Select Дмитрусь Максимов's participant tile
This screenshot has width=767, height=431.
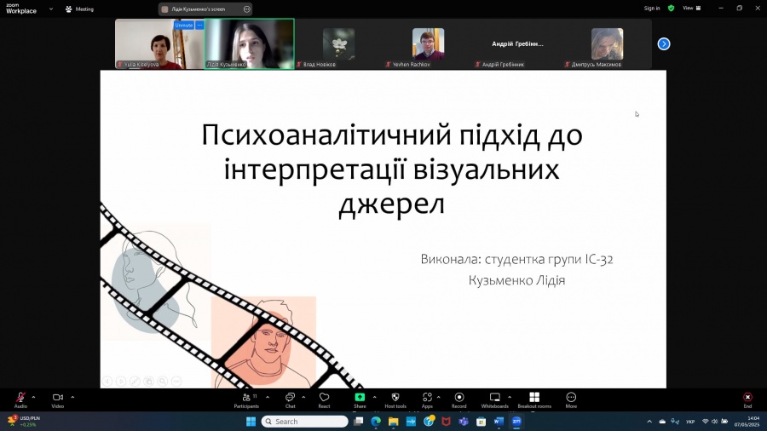click(x=607, y=44)
